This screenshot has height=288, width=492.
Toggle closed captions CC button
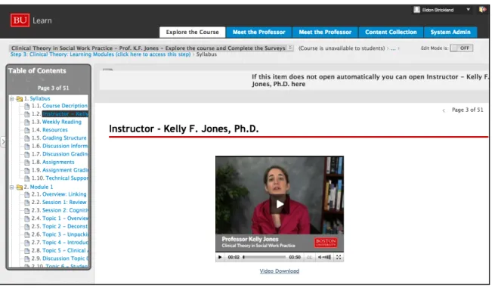click(309, 257)
